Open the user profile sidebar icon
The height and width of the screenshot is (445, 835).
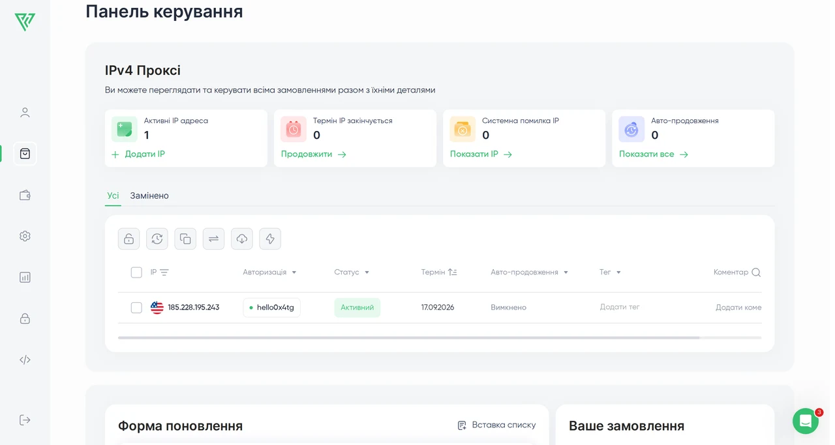(25, 112)
